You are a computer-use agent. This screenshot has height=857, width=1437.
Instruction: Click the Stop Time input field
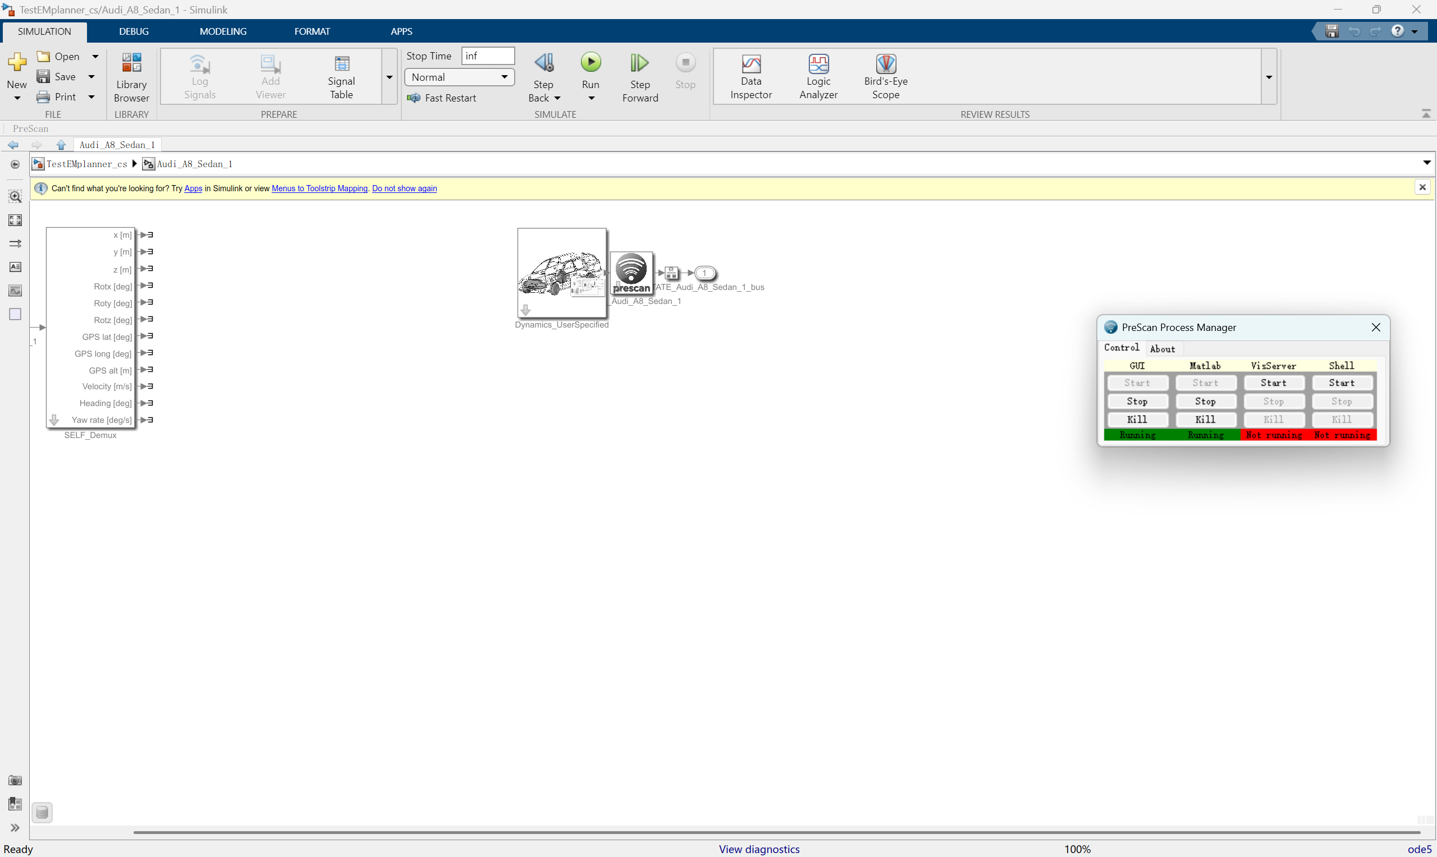(x=488, y=56)
